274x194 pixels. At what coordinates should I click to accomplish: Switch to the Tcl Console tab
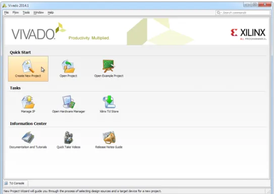16,183
